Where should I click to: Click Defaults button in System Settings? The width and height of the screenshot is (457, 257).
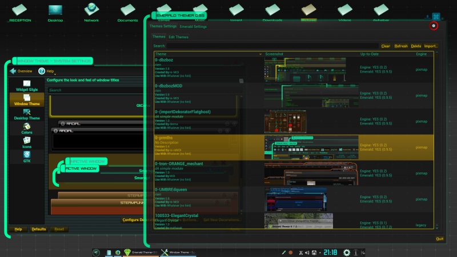click(x=38, y=230)
